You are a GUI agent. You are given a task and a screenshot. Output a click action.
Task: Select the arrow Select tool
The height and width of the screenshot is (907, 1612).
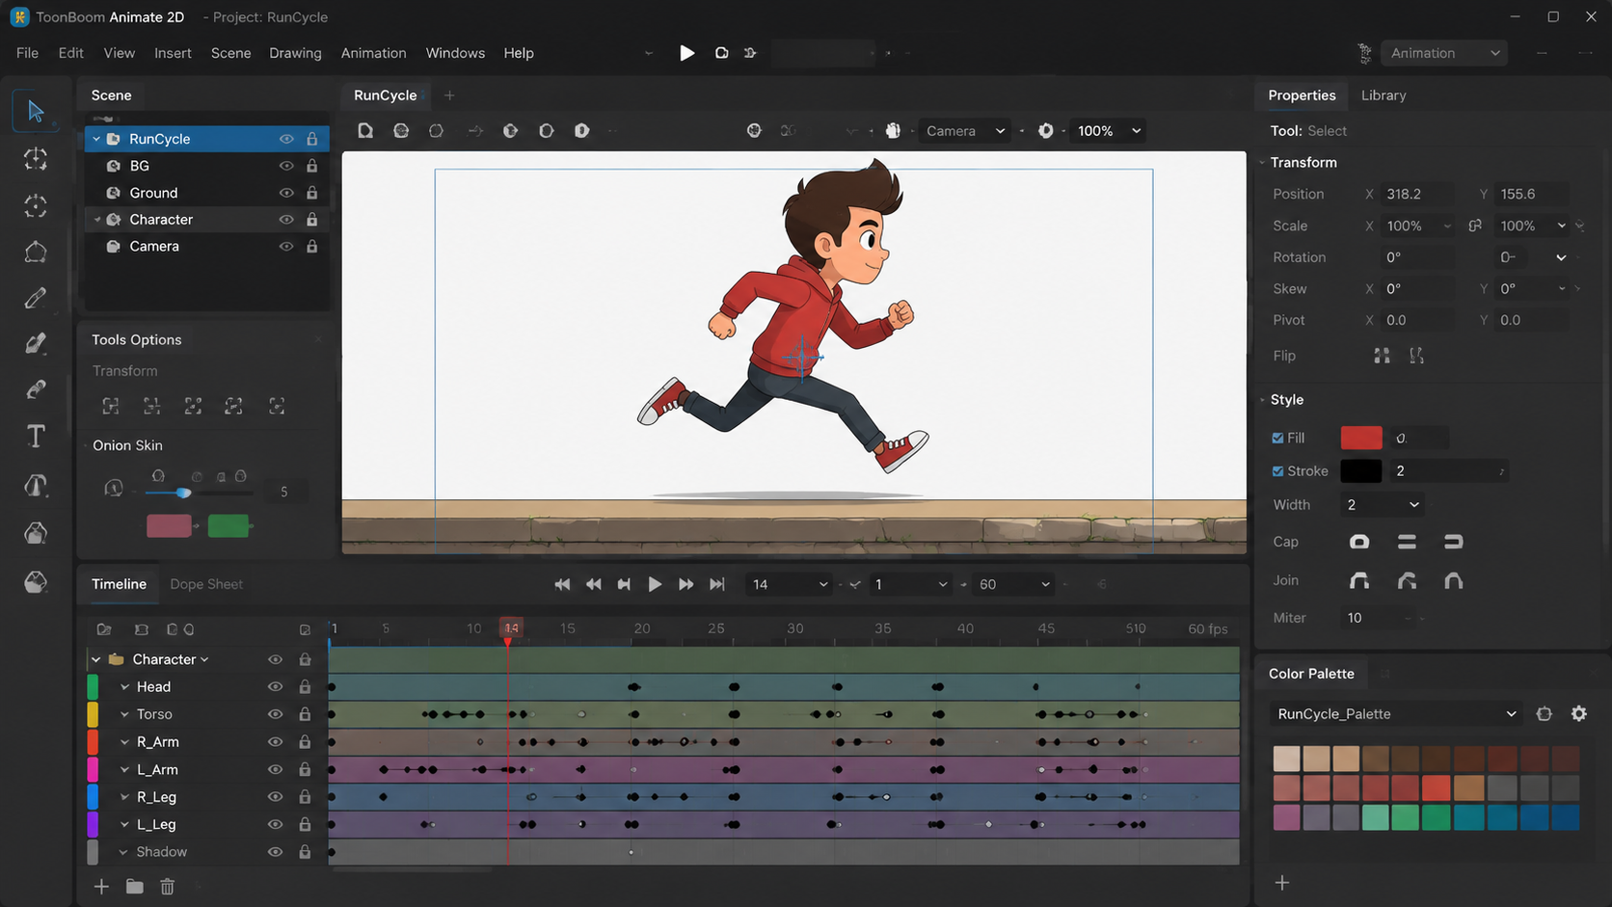(36, 112)
